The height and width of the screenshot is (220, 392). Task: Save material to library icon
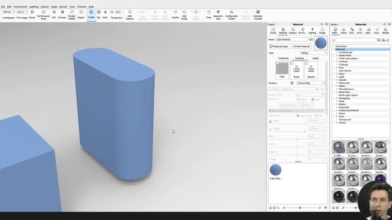coord(311,39)
